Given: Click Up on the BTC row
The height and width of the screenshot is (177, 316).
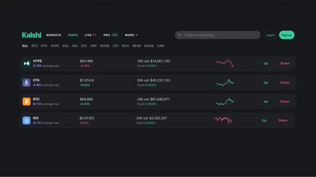Looking at the screenshot, I should (x=266, y=101).
